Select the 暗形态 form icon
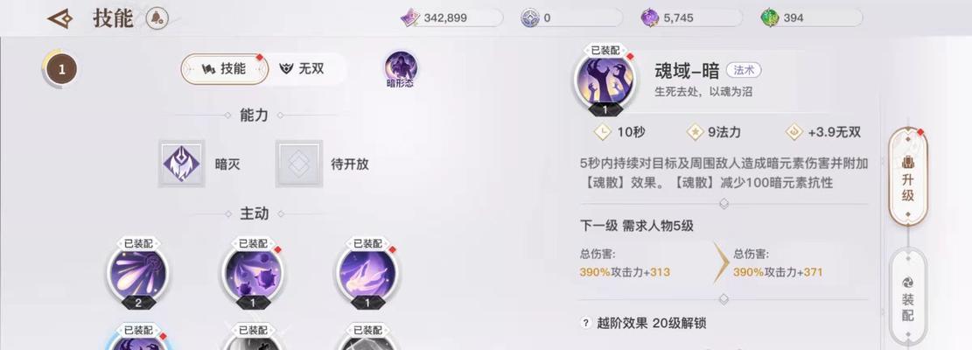Screen dimensions: 972x350 click(x=401, y=69)
